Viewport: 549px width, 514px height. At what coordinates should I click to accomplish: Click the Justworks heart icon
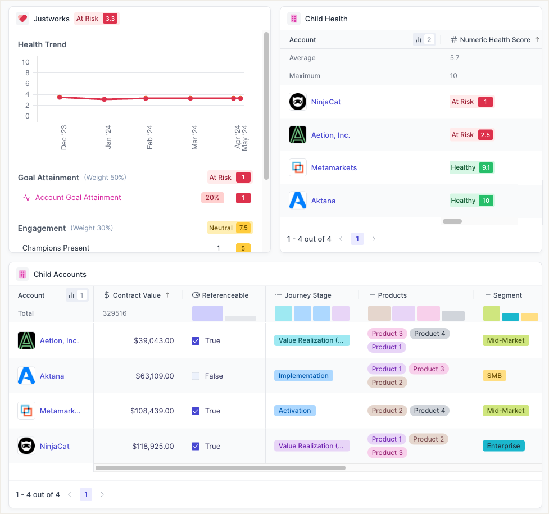23,19
